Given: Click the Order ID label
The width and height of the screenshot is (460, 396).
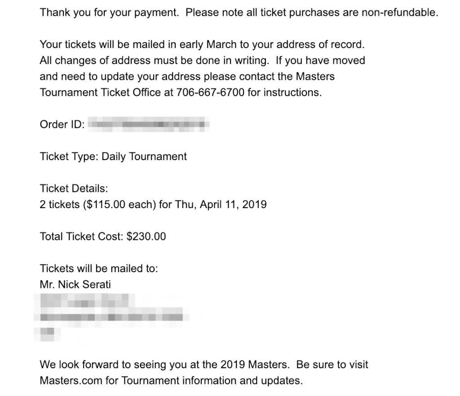Looking at the screenshot, I should (x=62, y=125).
